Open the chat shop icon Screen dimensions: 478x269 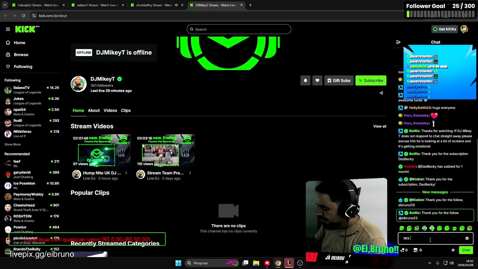coord(415,250)
